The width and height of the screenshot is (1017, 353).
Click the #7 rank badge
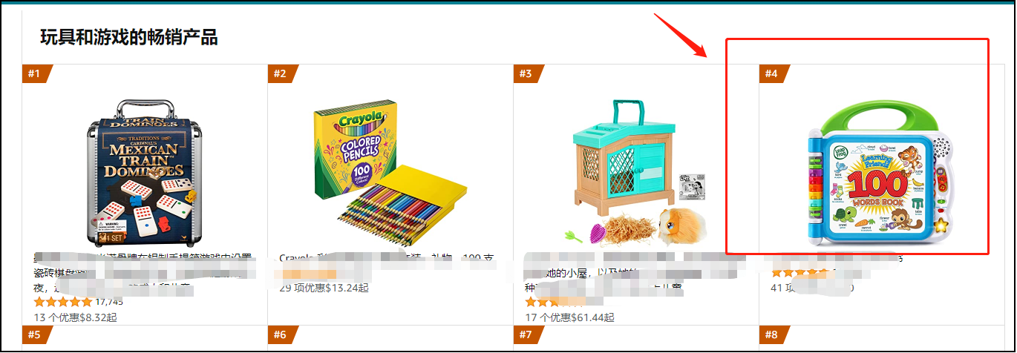click(528, 334)
